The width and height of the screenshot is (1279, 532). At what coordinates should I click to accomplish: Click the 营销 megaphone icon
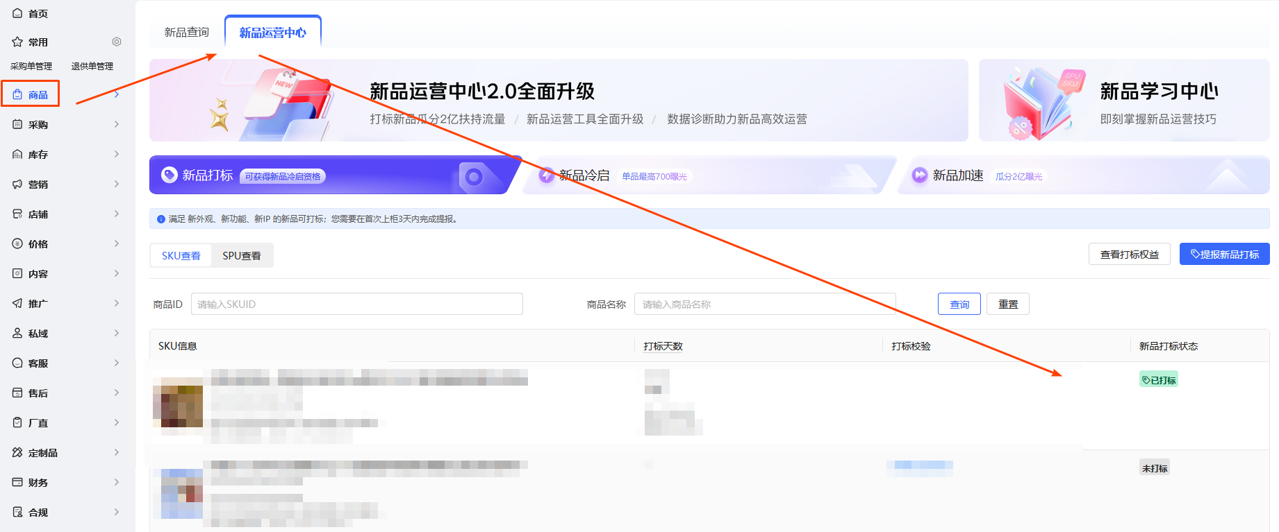pos(17,185)
